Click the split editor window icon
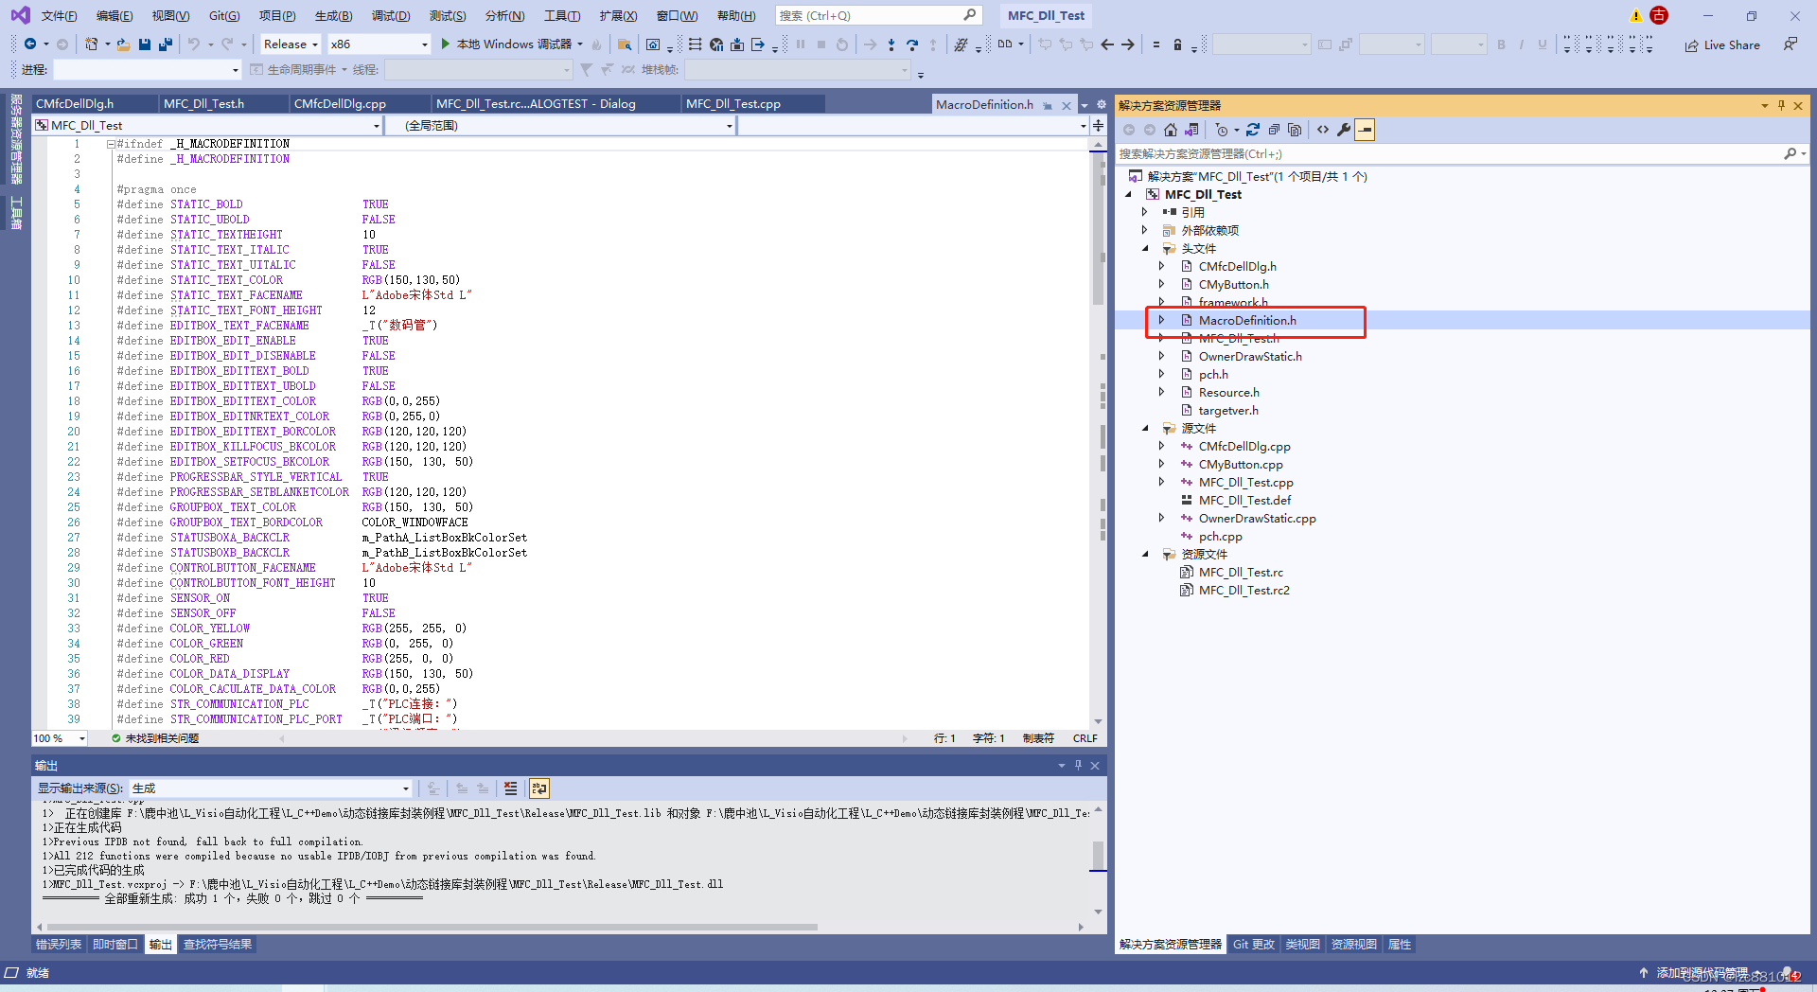The width and height of the screenshot is (1817, 992). 1098,125
